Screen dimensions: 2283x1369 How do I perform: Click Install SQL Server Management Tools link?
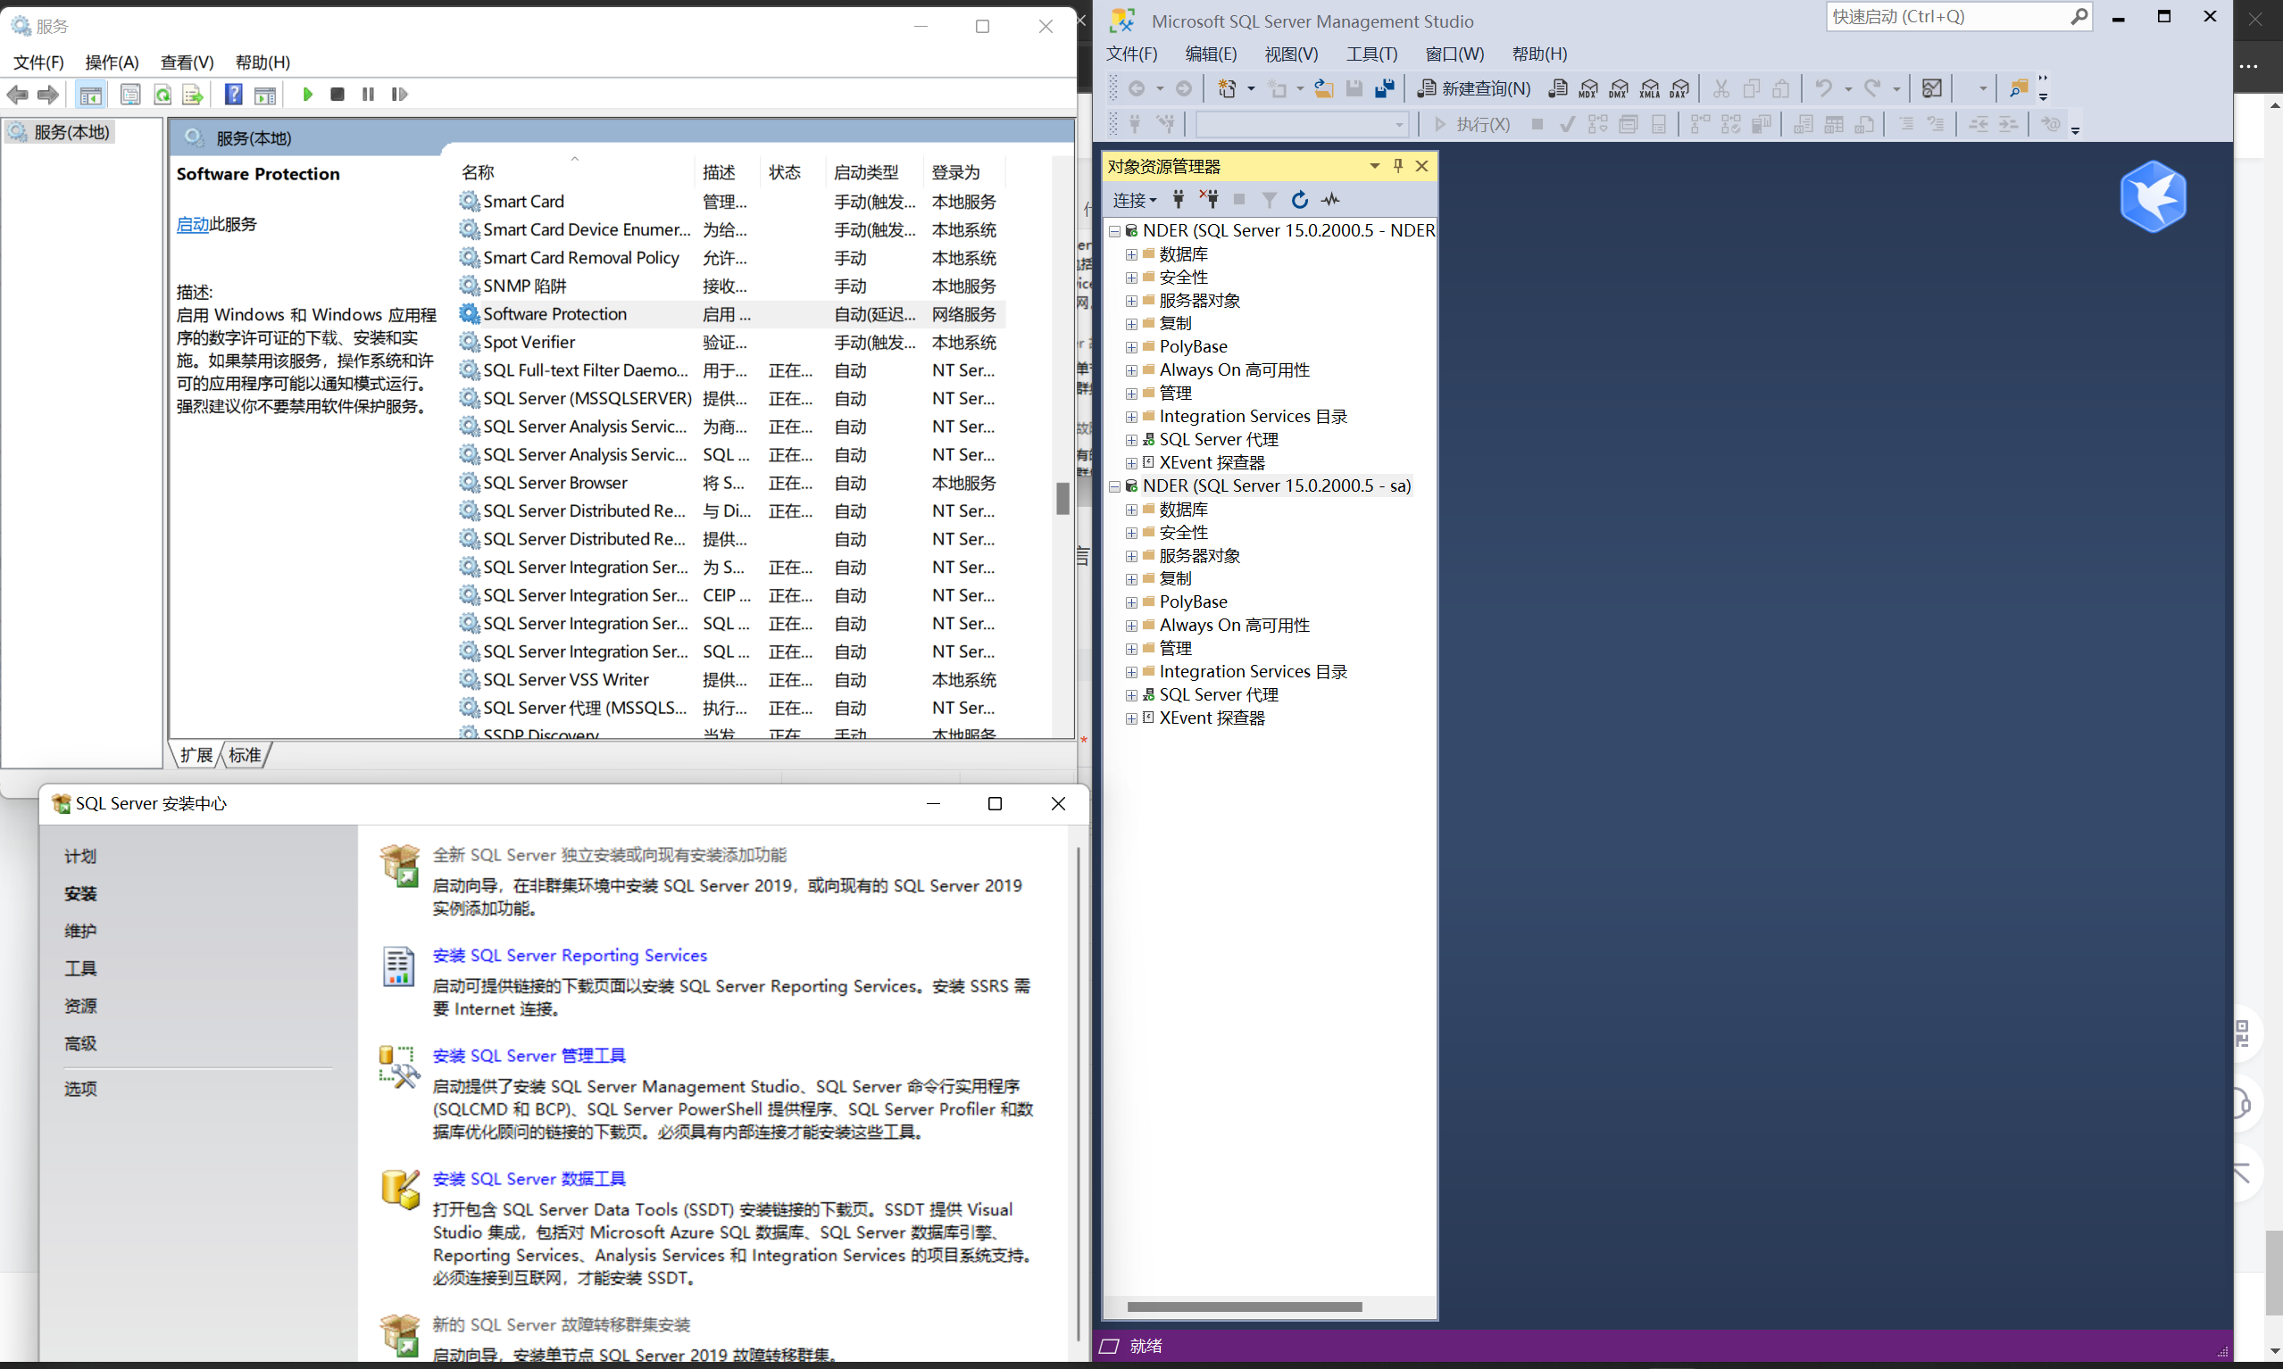click(x=529, y=1057)
